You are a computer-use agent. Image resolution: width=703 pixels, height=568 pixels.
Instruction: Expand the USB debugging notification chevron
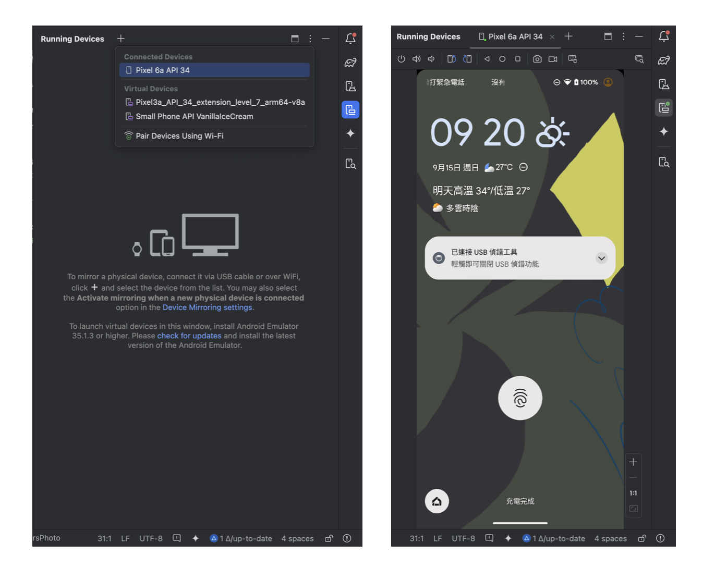click(601, 258)
